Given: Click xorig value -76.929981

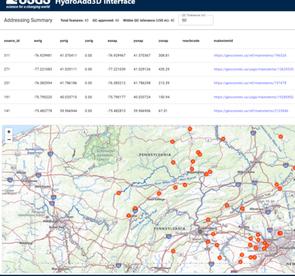Looking at the screenshot, I should point(43,56).
